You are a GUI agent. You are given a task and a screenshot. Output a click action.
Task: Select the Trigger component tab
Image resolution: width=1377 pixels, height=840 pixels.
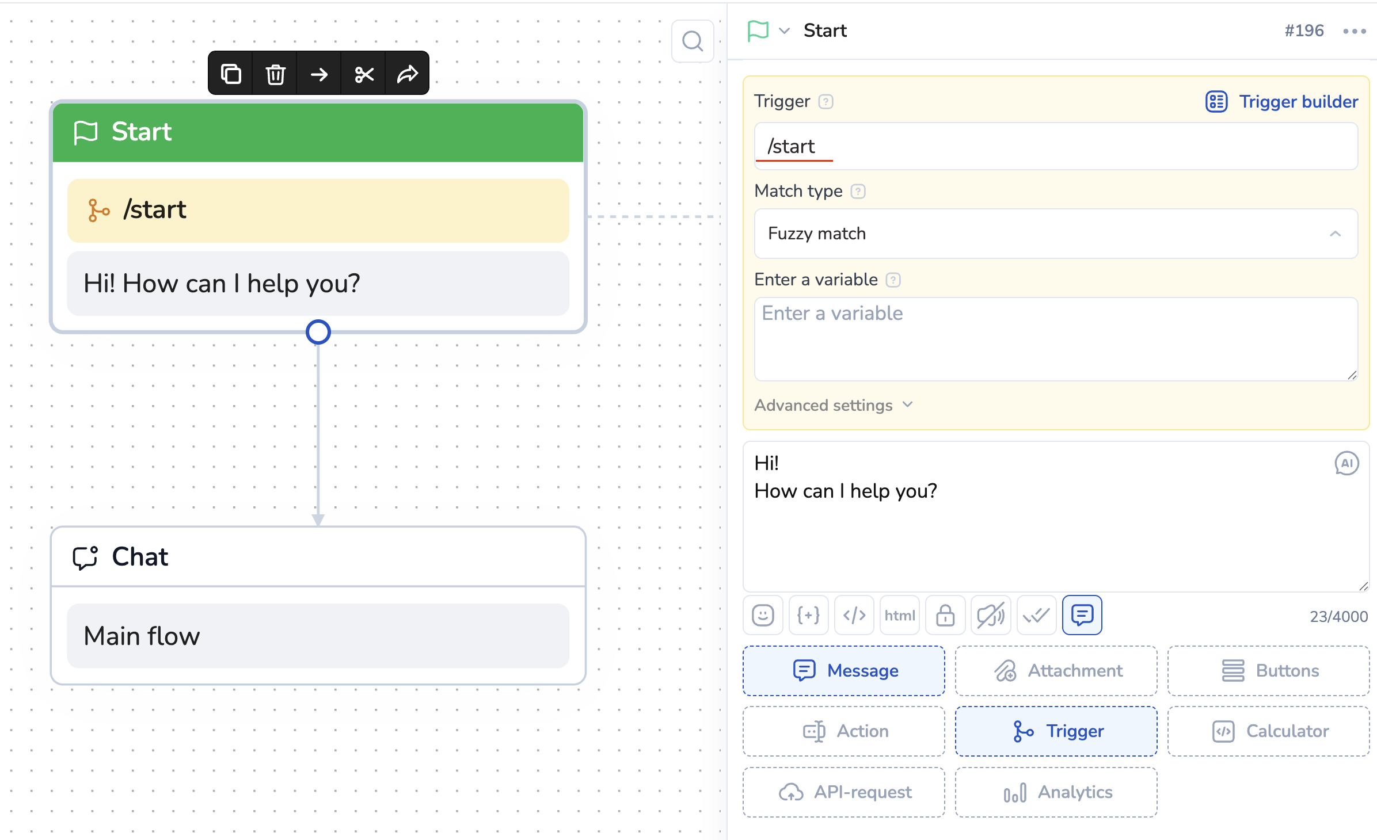[1056, 731]
